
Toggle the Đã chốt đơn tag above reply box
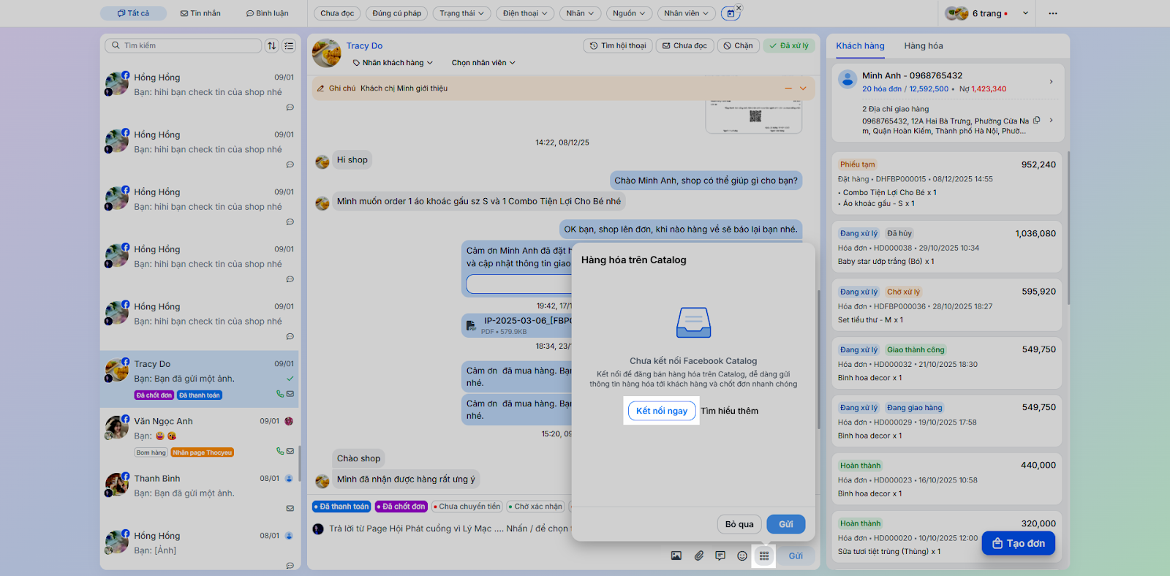pos(401,506)
